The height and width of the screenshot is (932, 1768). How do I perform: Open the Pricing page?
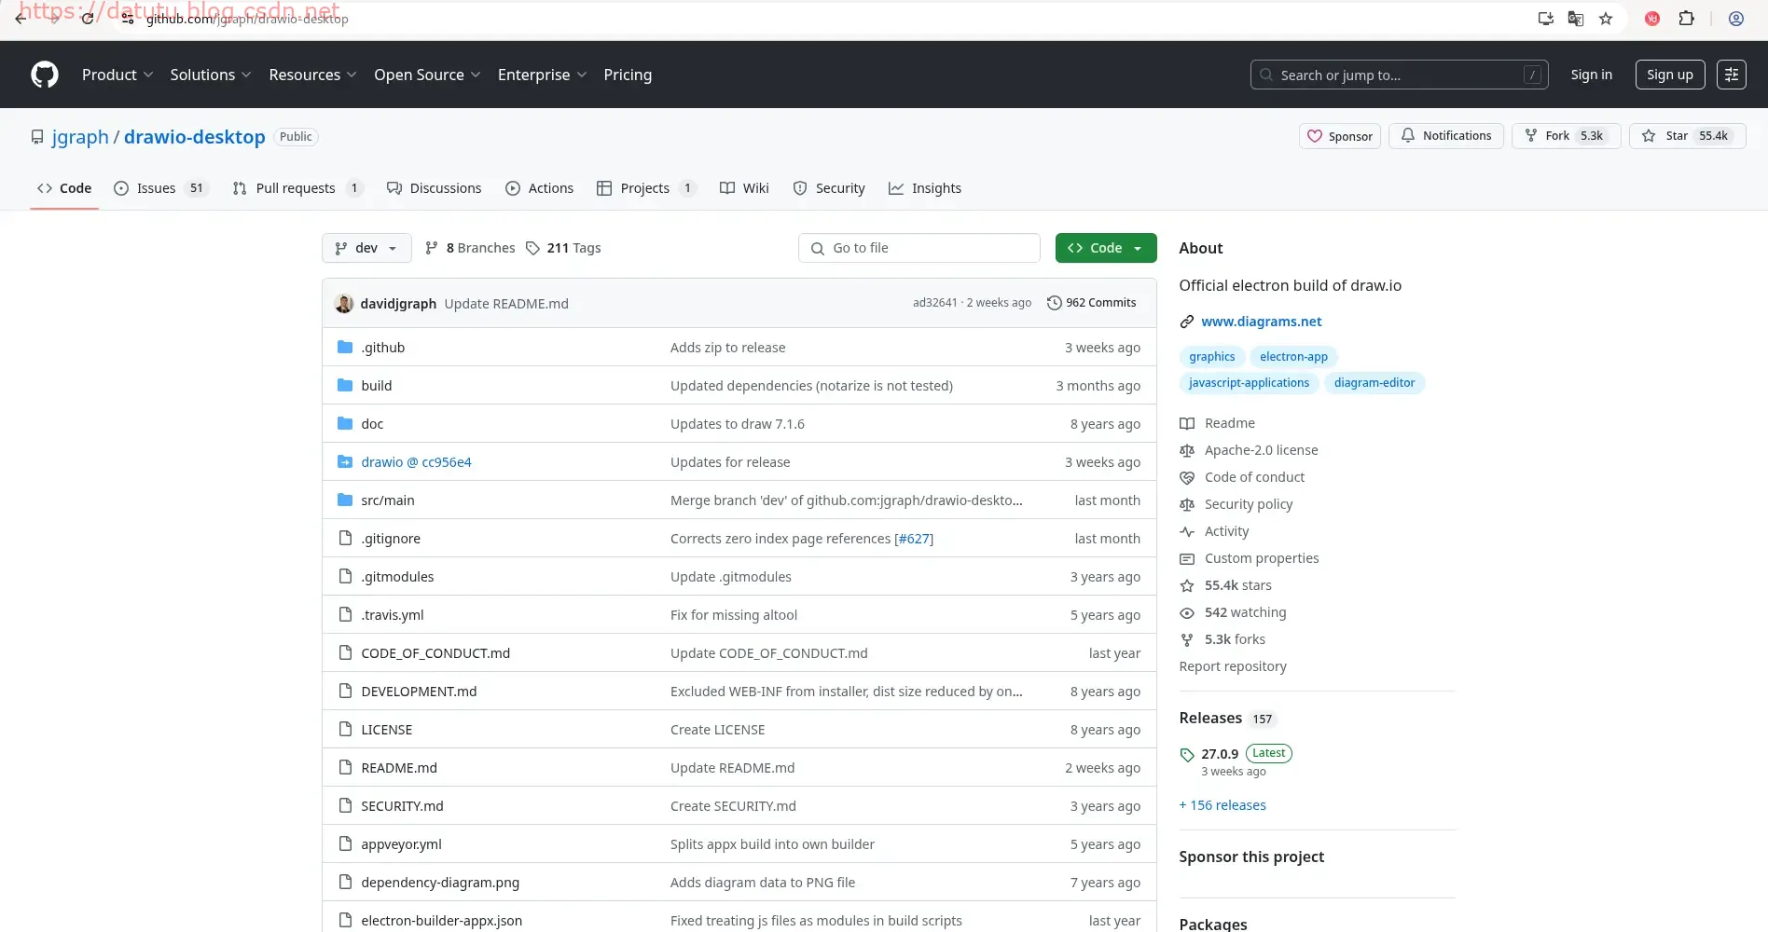click(x=628, y=75)
